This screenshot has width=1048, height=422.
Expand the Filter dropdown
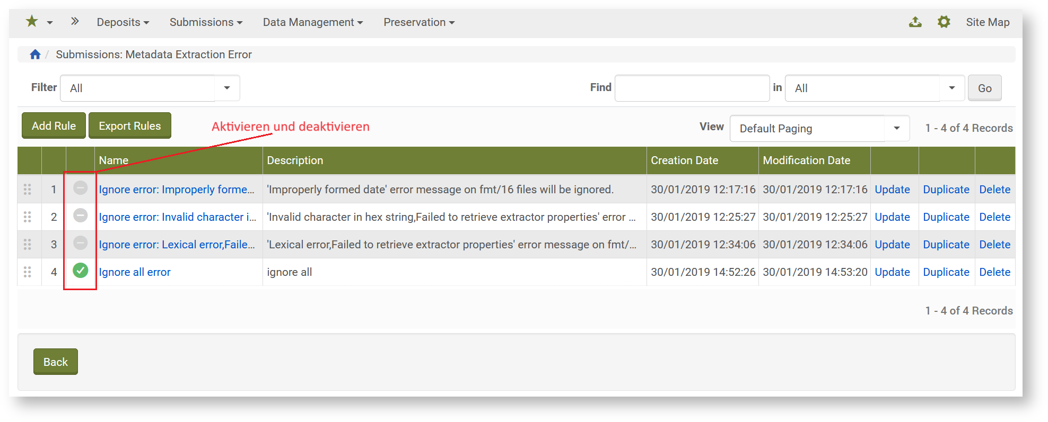pos(227,88)
